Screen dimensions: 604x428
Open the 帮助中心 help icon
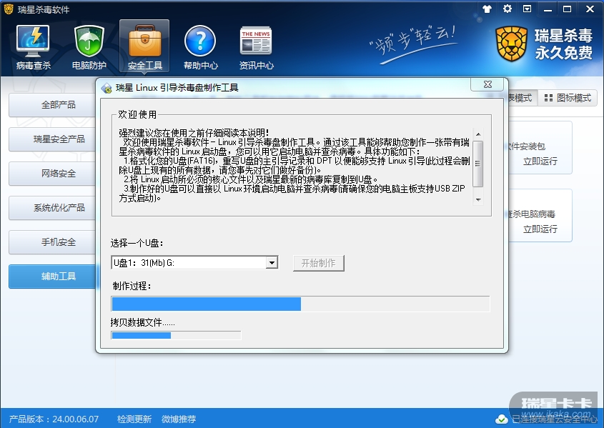tap(200, 47)
